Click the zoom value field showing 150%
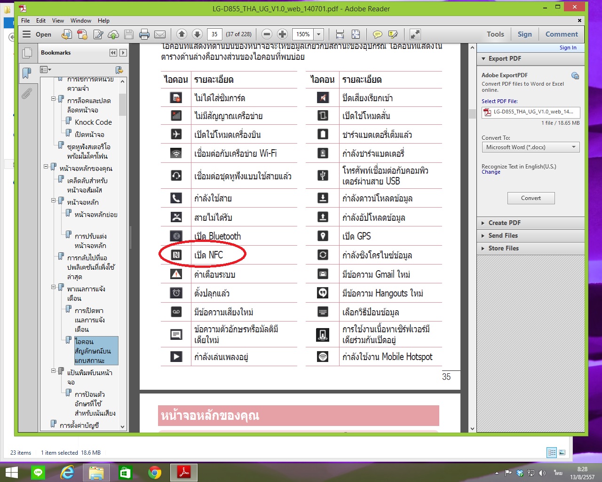Screen dimensions: 602x482 [x=303, y=34]
